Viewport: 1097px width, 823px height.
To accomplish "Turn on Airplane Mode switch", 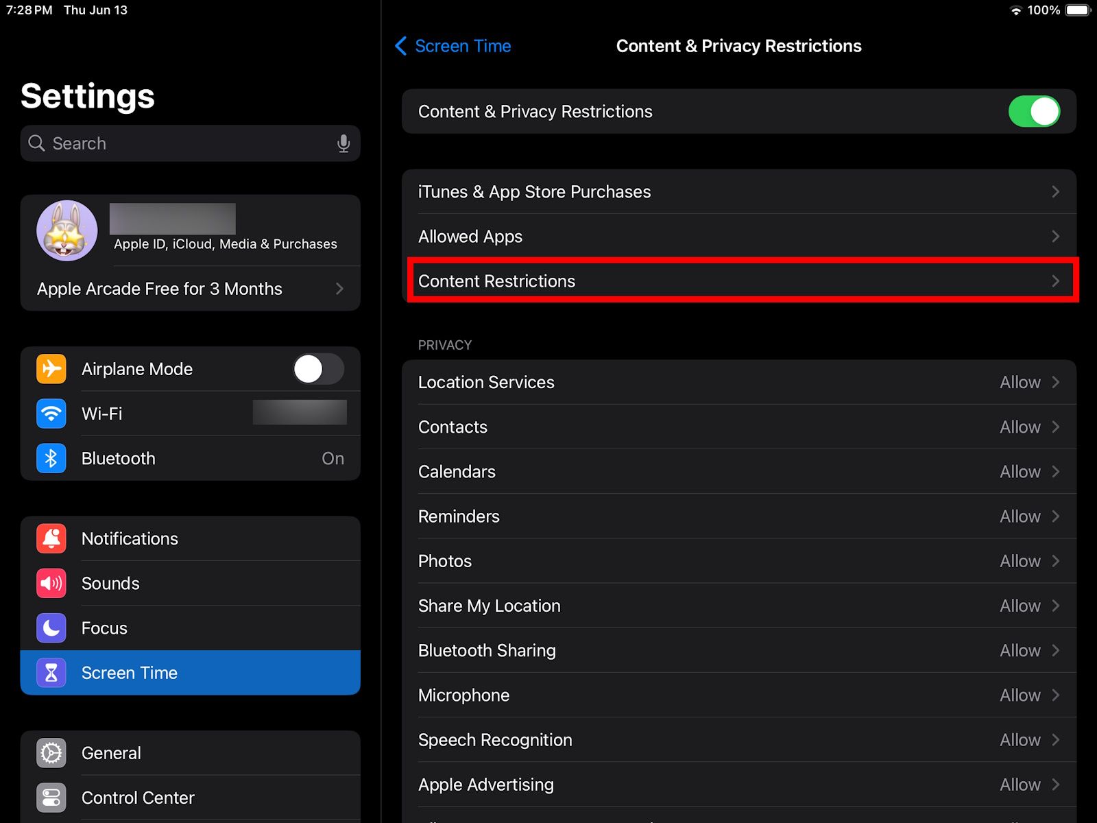I will (x=318, y=369).
